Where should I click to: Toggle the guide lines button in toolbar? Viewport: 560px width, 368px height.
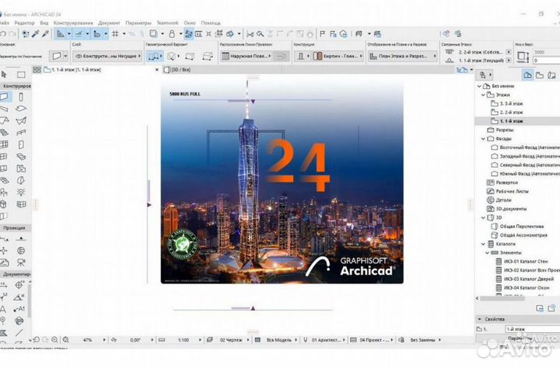[61, 34]
